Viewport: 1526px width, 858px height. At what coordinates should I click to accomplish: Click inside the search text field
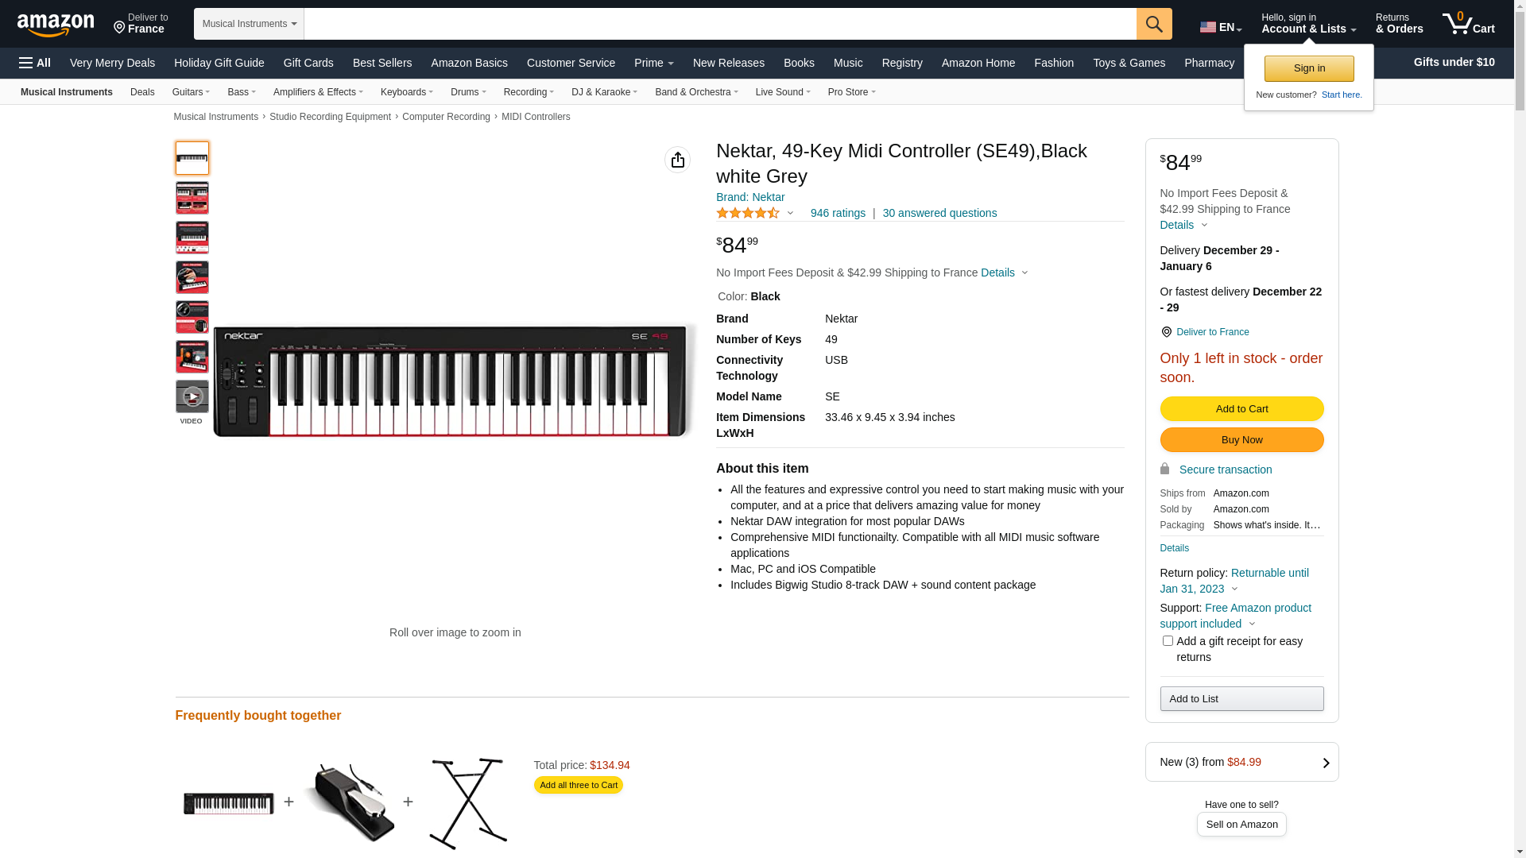(719, 24)
